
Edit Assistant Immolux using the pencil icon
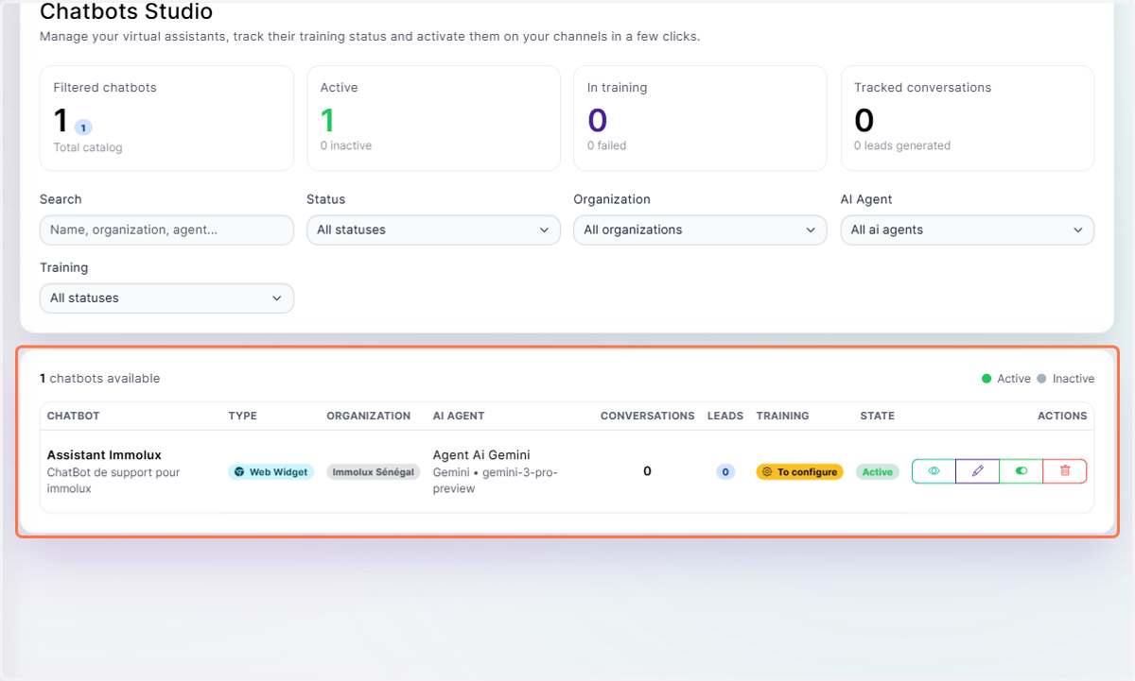point(978,471)
